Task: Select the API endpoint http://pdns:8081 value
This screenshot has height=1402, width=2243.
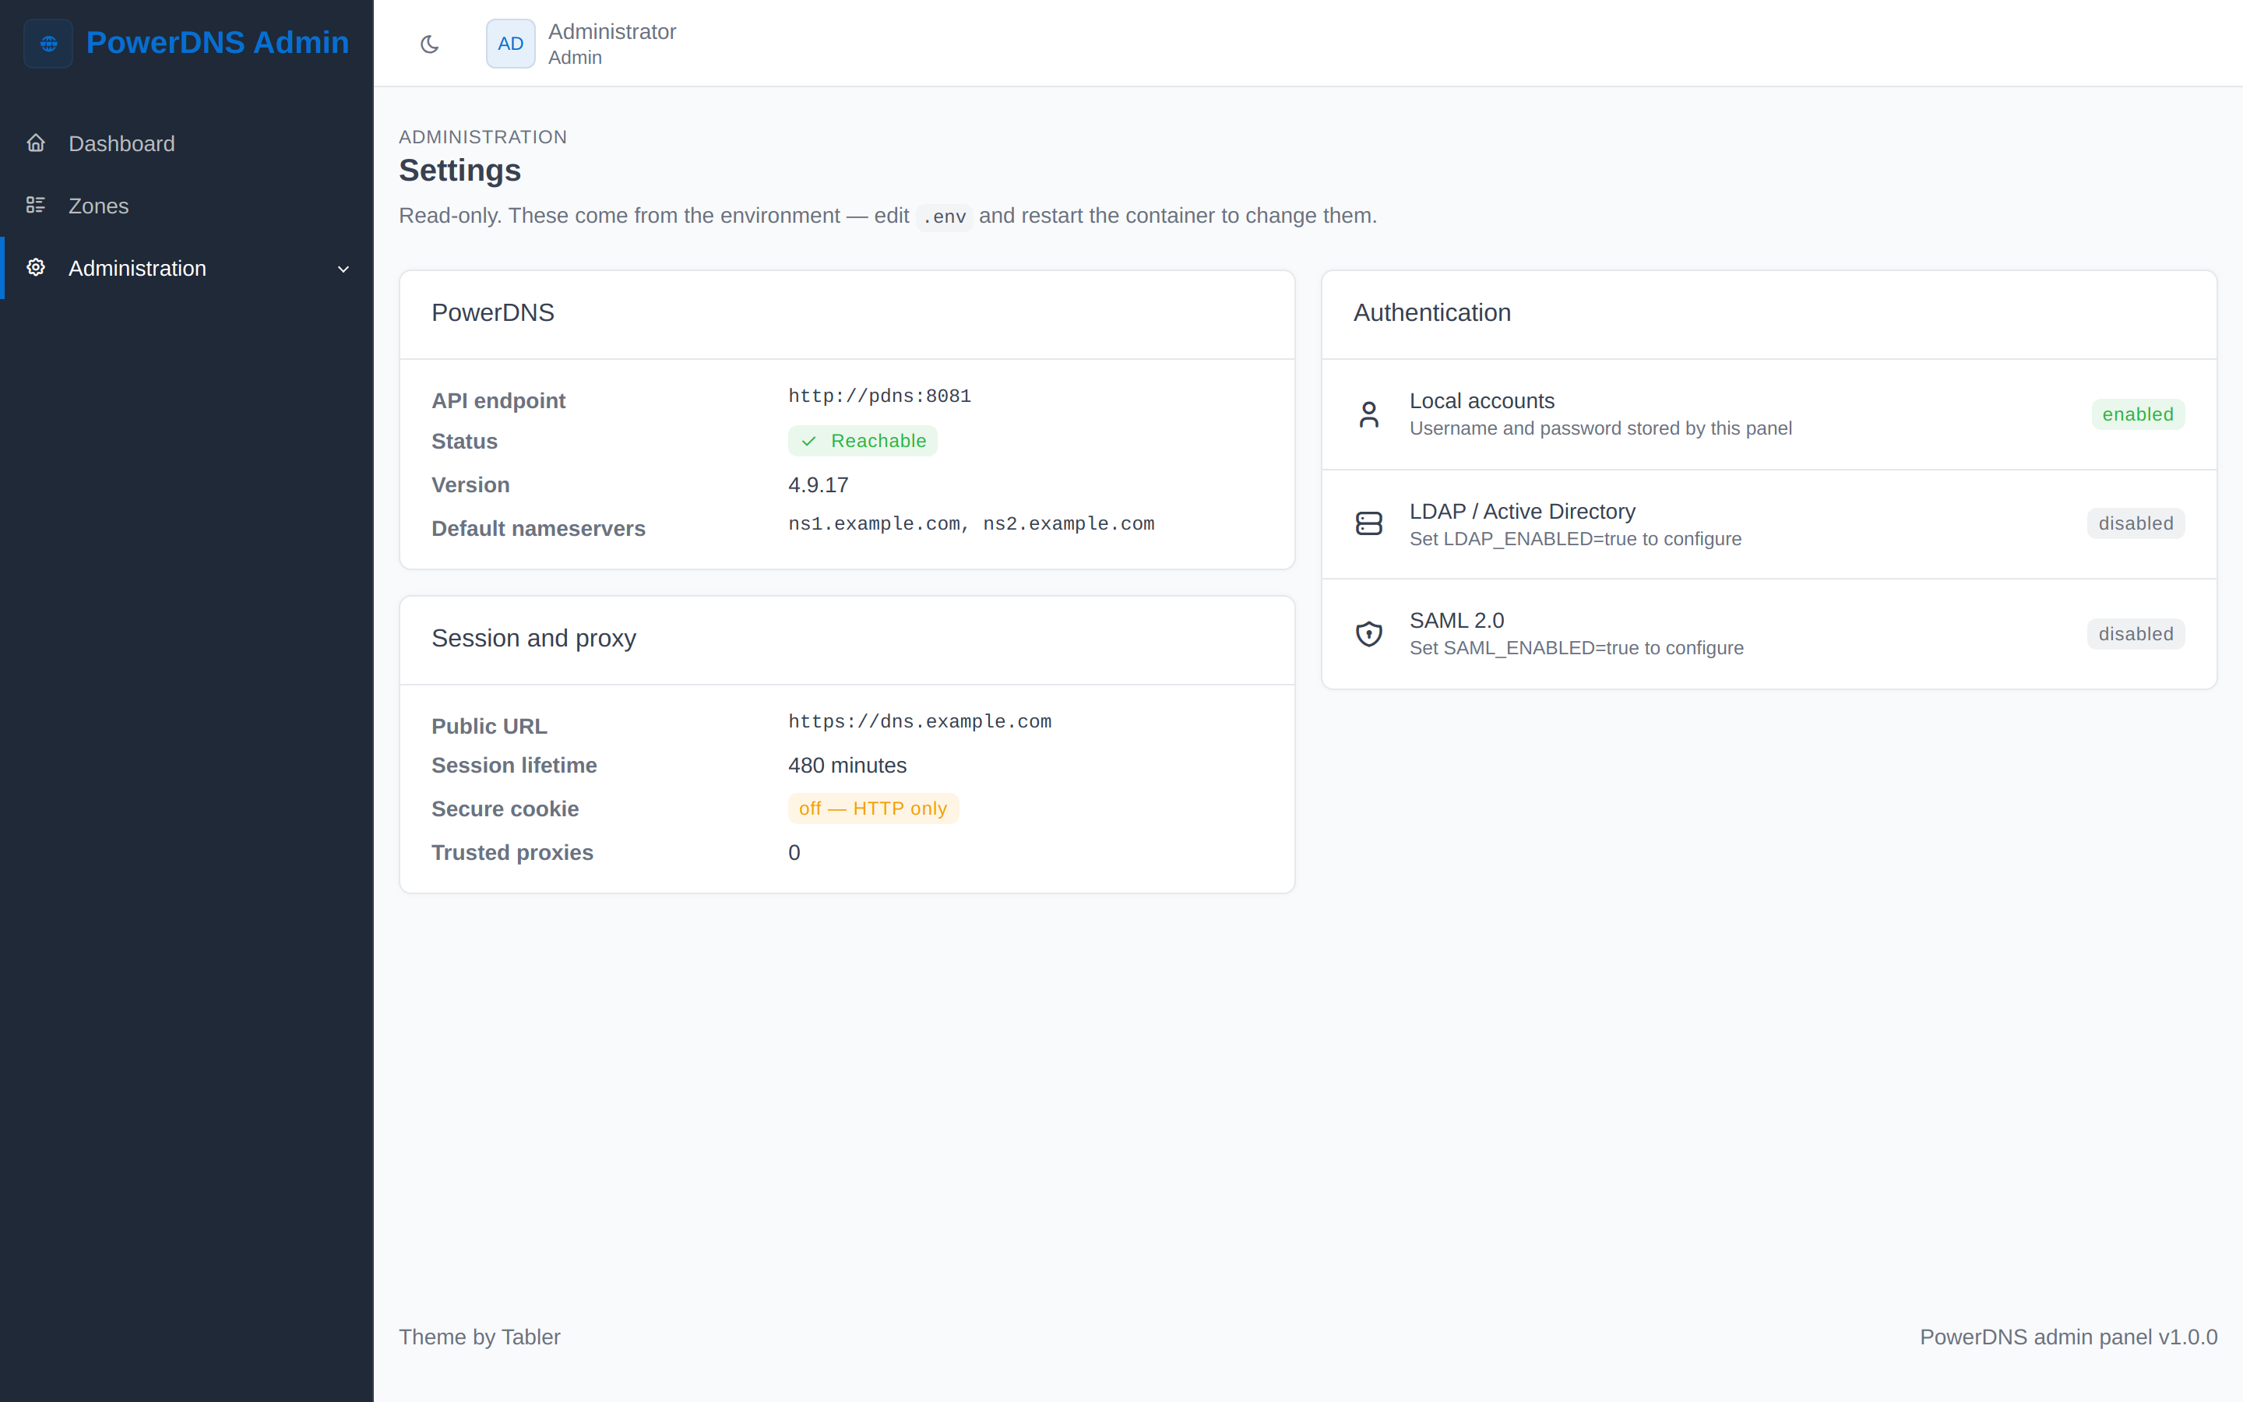Action: (879, 396)
